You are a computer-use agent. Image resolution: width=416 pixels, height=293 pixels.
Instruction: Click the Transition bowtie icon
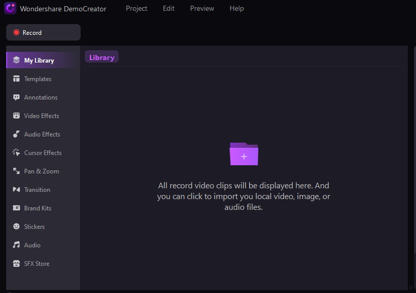coord(16,189)
